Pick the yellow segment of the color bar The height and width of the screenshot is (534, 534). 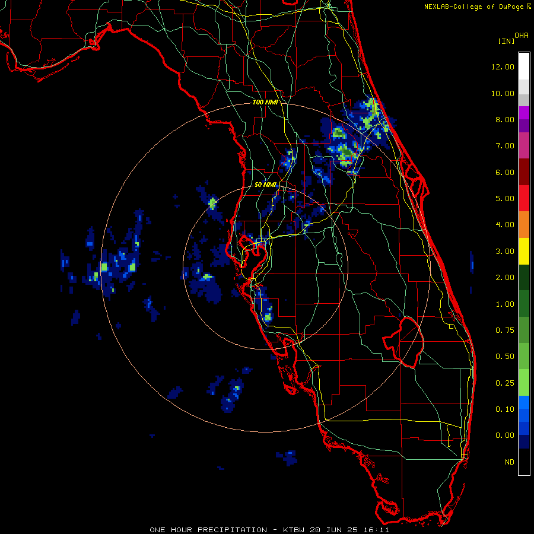coord(524,252)
